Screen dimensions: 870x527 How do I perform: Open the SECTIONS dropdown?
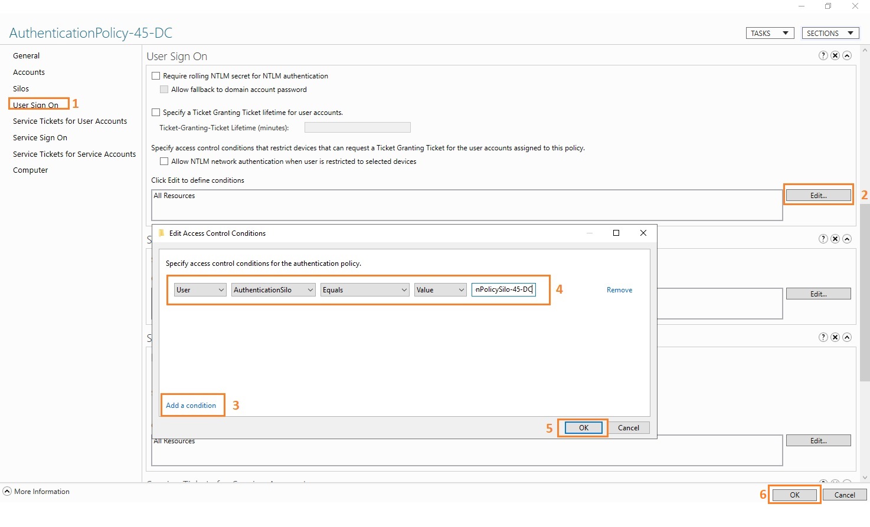830,33
